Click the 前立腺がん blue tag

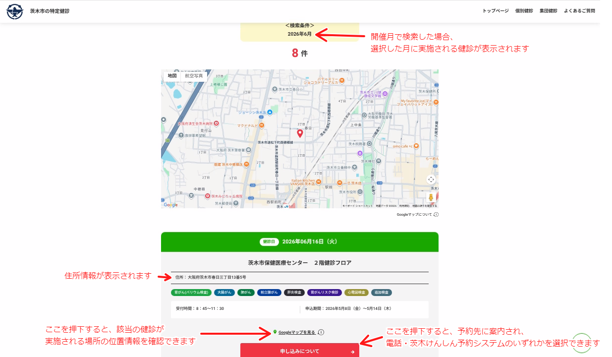[269, 293]
